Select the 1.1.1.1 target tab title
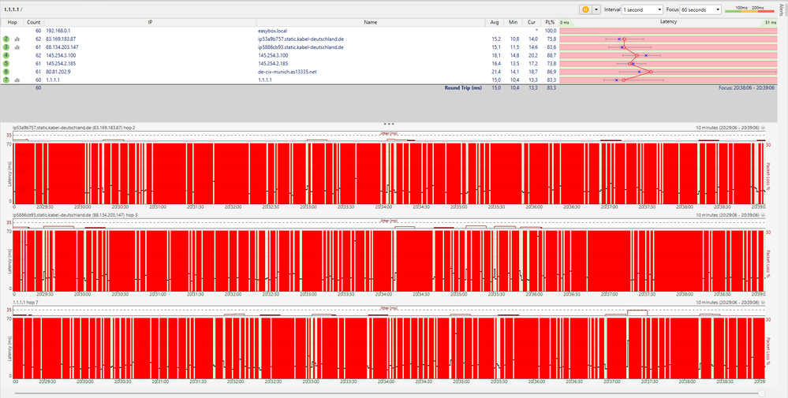Viewport: 788px width, 398px height. 13,8
